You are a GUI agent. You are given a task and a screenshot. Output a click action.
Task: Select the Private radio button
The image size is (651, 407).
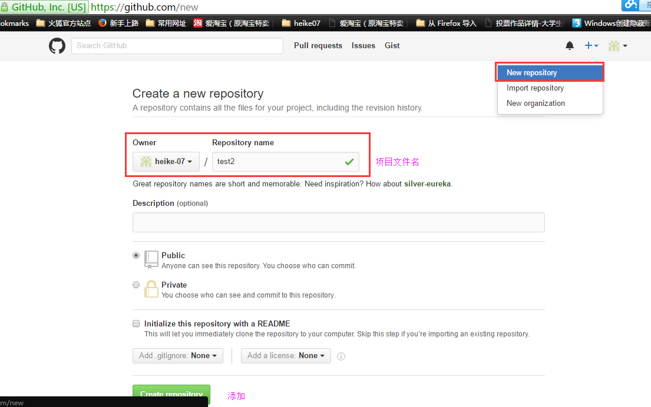click(136, 285)
